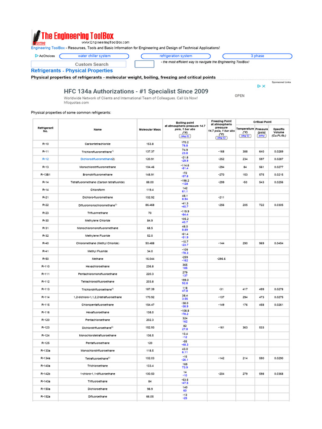Screen dimensions: 322x429
Task: Open the HFC 134a Authorizations ad headline
Action: (135, 91)
